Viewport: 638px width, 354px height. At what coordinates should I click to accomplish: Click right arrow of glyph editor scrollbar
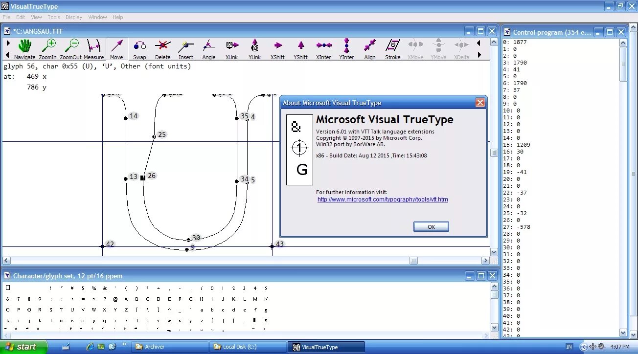coord(485,261)
